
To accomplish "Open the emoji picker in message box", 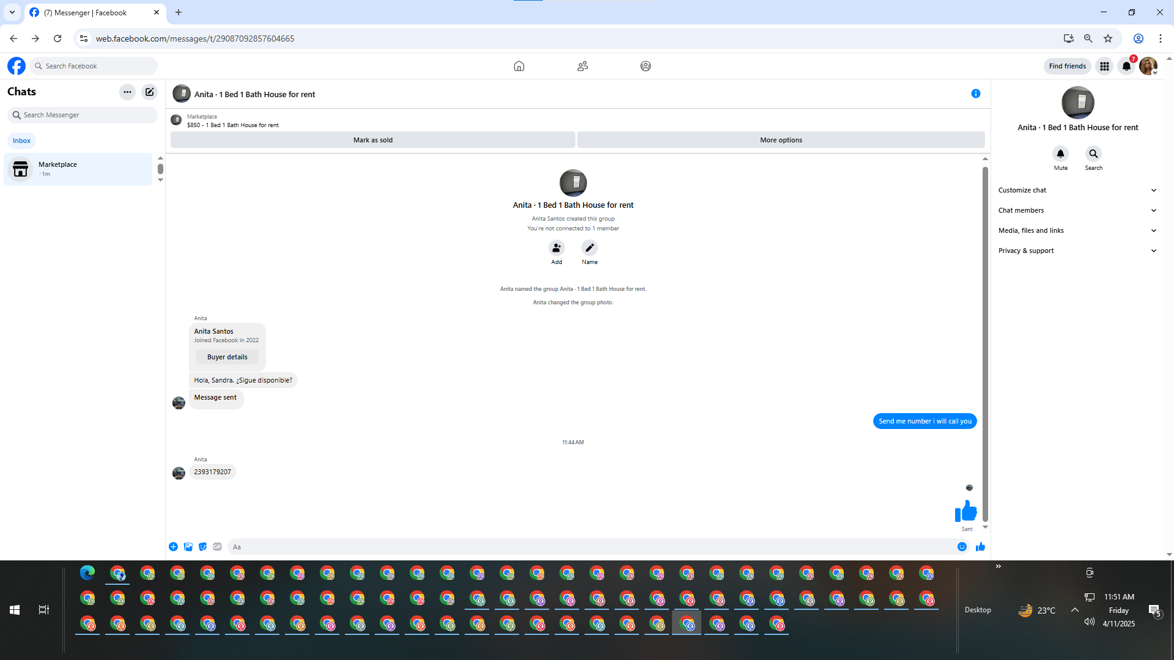I will tap(962, 547).
